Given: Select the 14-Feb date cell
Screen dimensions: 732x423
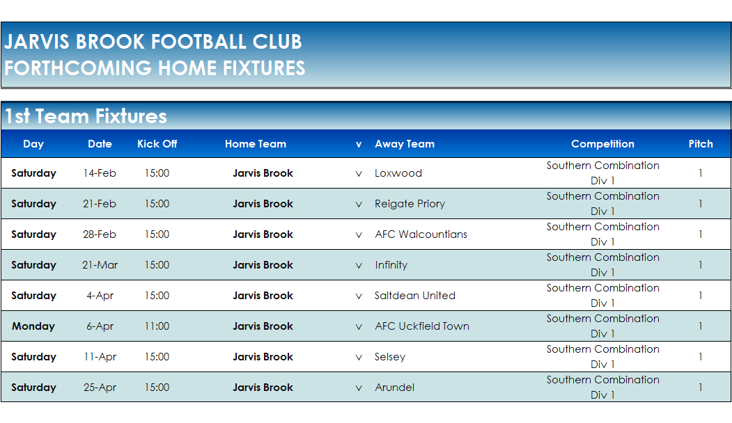Looking at the screenshot, I should pyautogui.click(x=100, y=173).
